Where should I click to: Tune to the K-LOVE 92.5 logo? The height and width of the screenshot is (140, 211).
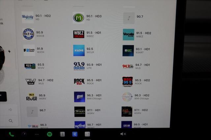pos(79,50)
